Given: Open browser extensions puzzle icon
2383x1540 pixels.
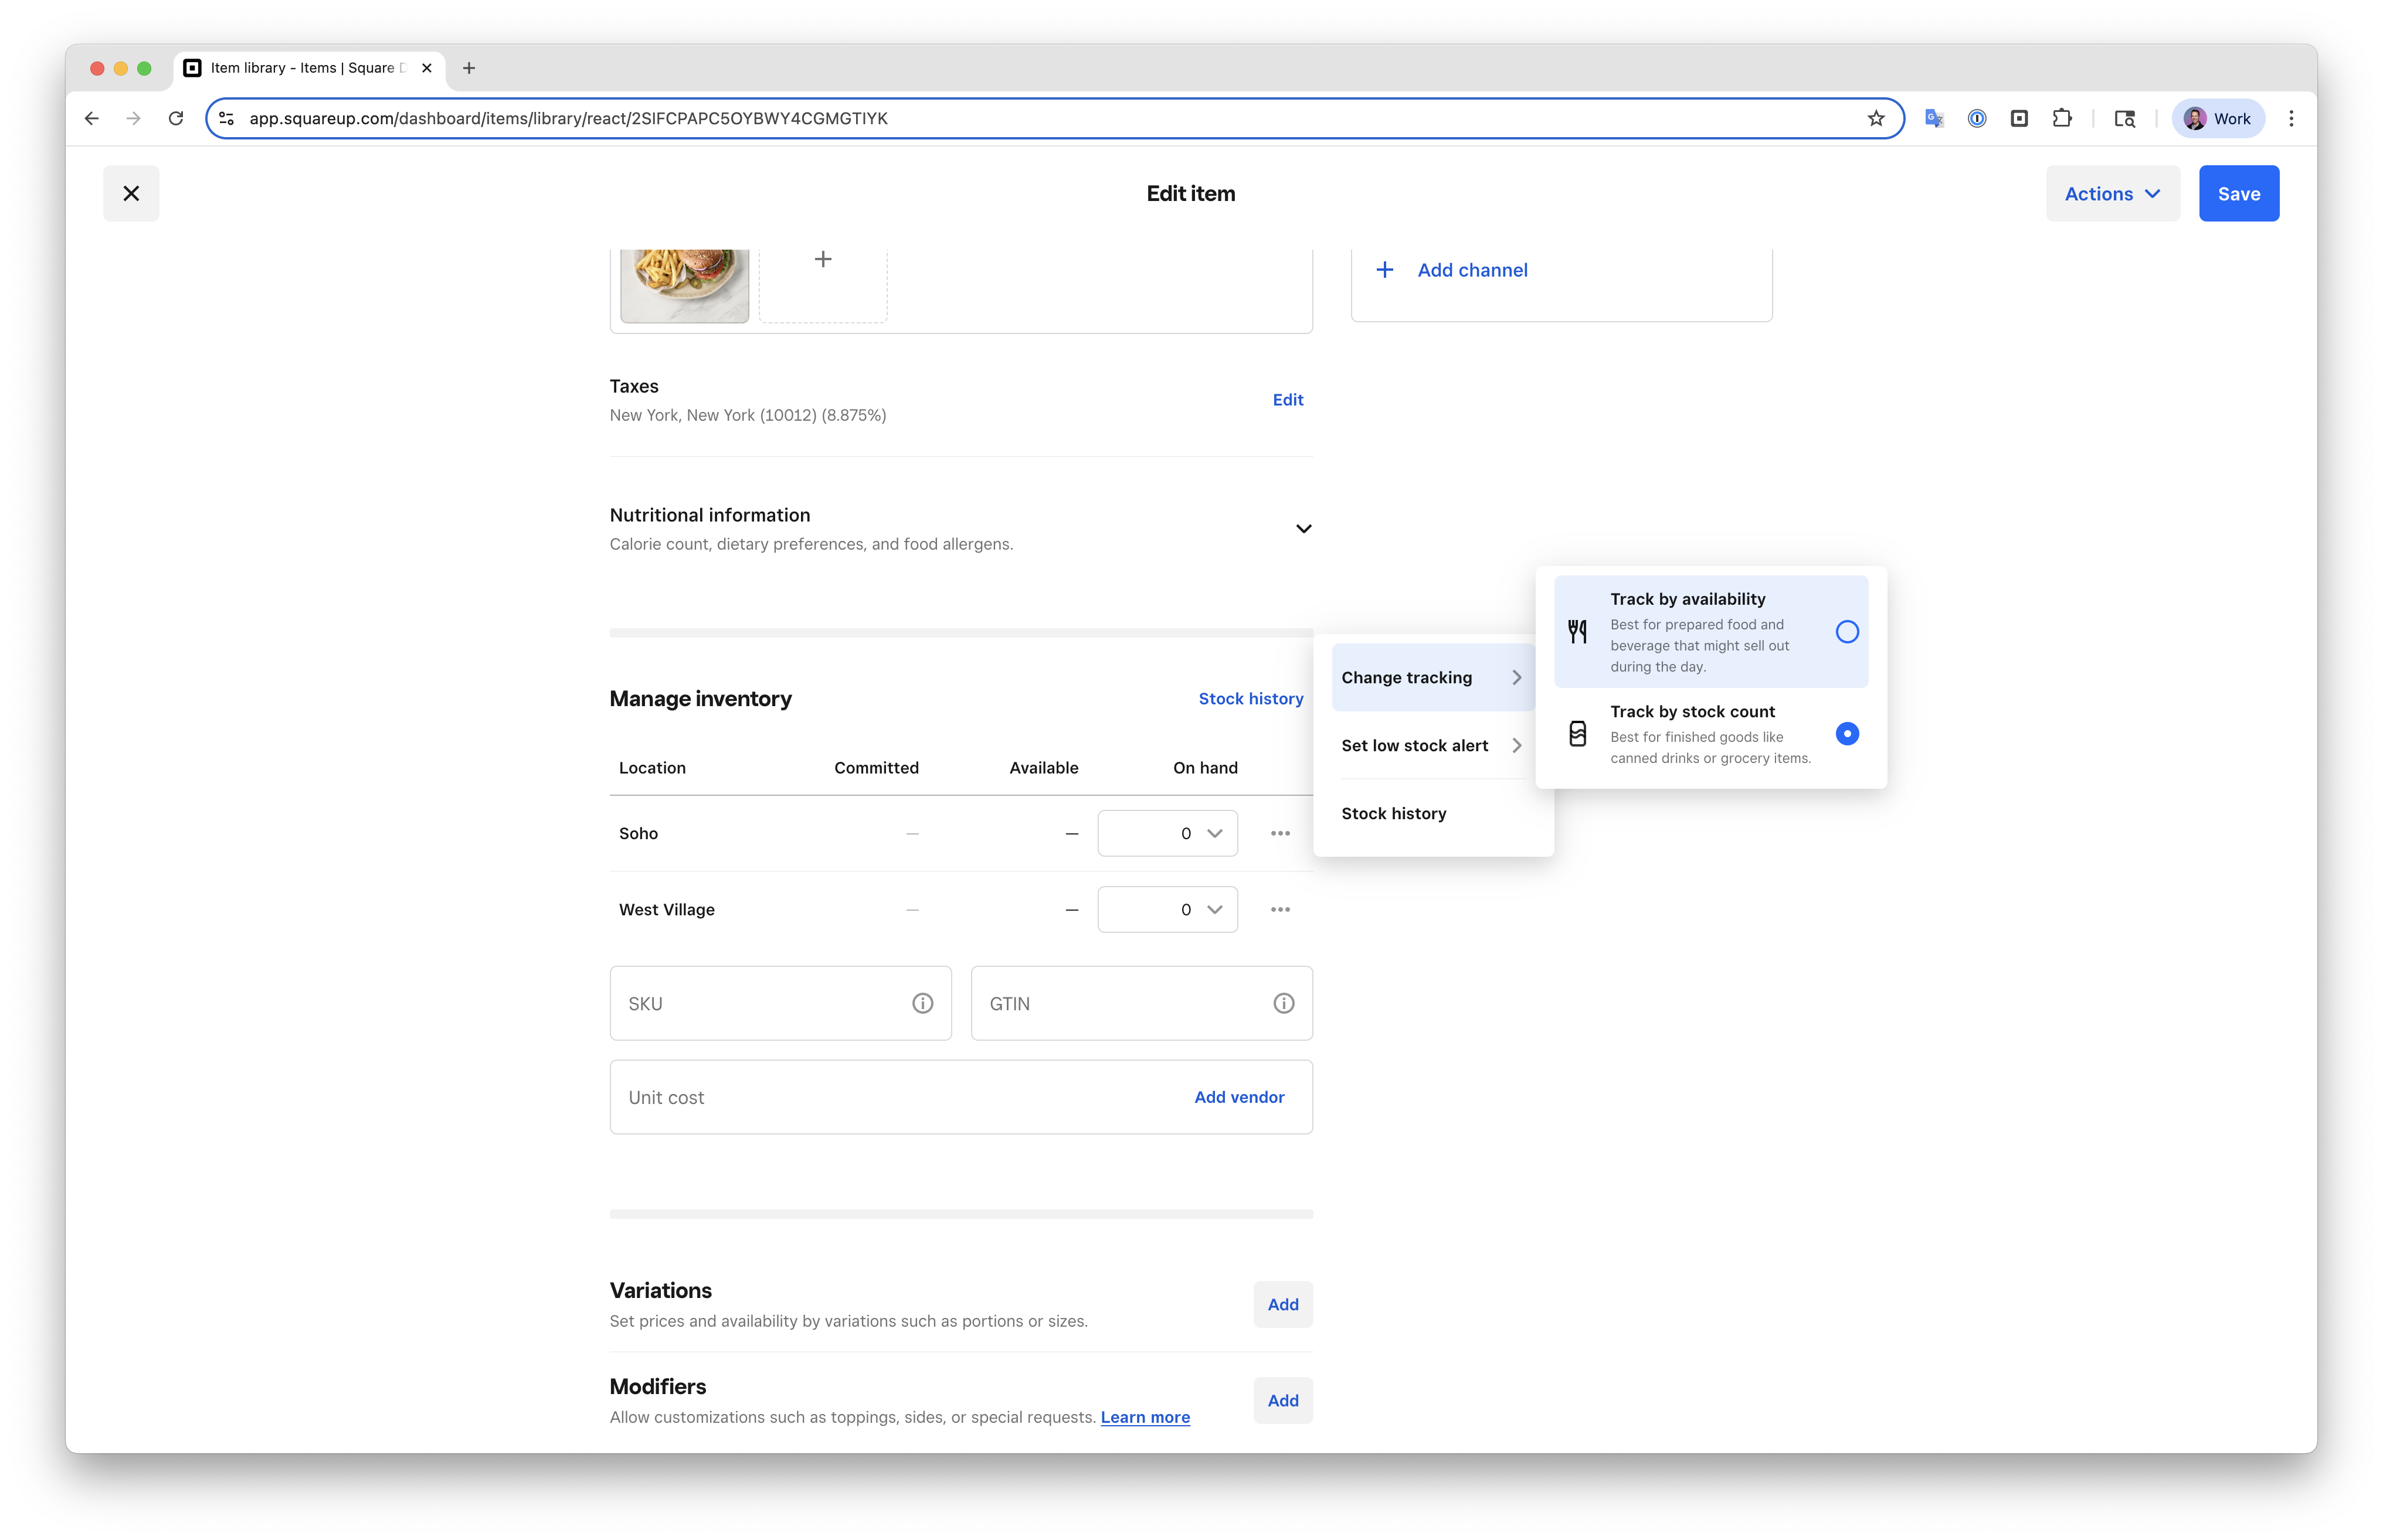Looking at the screenshot, I should [x=2062, y=118].
